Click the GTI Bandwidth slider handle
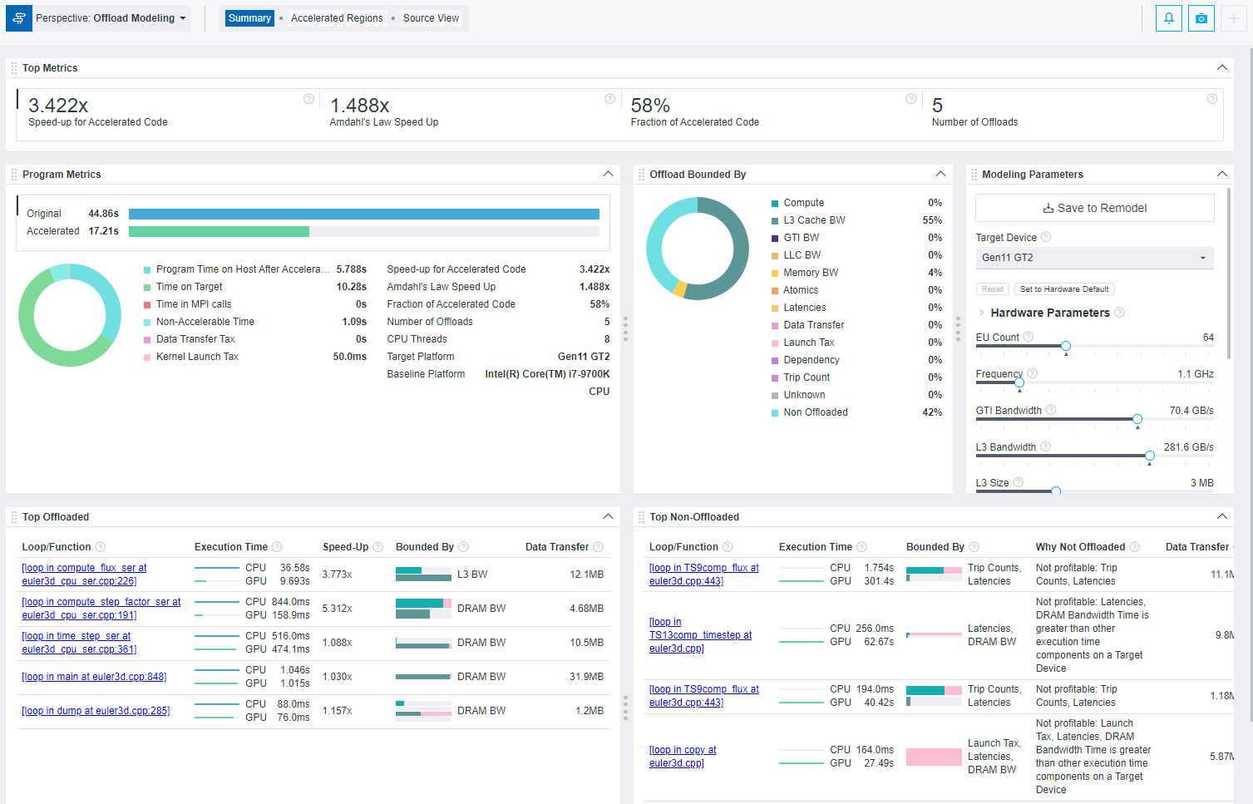 (1137, 419)
